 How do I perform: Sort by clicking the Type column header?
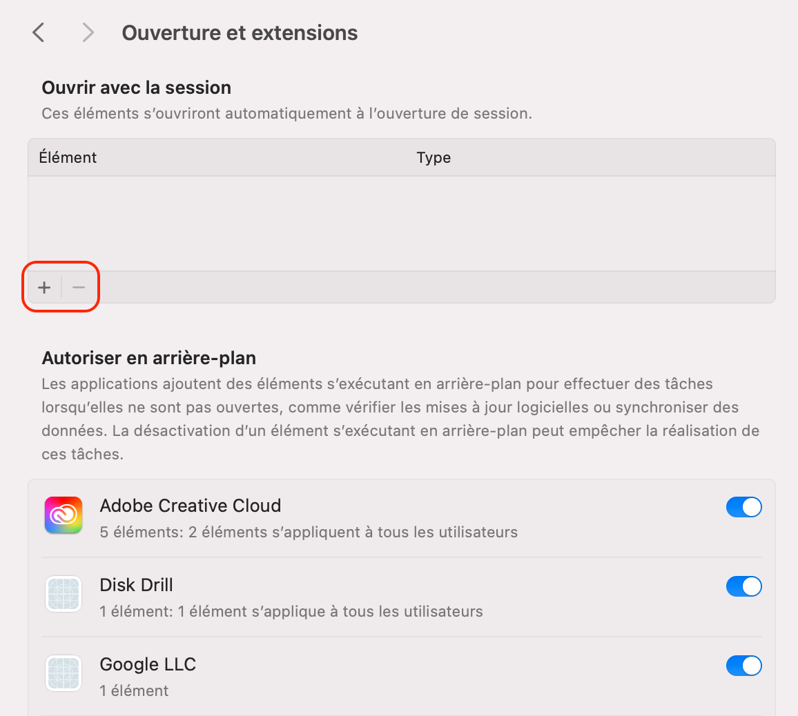434,157
